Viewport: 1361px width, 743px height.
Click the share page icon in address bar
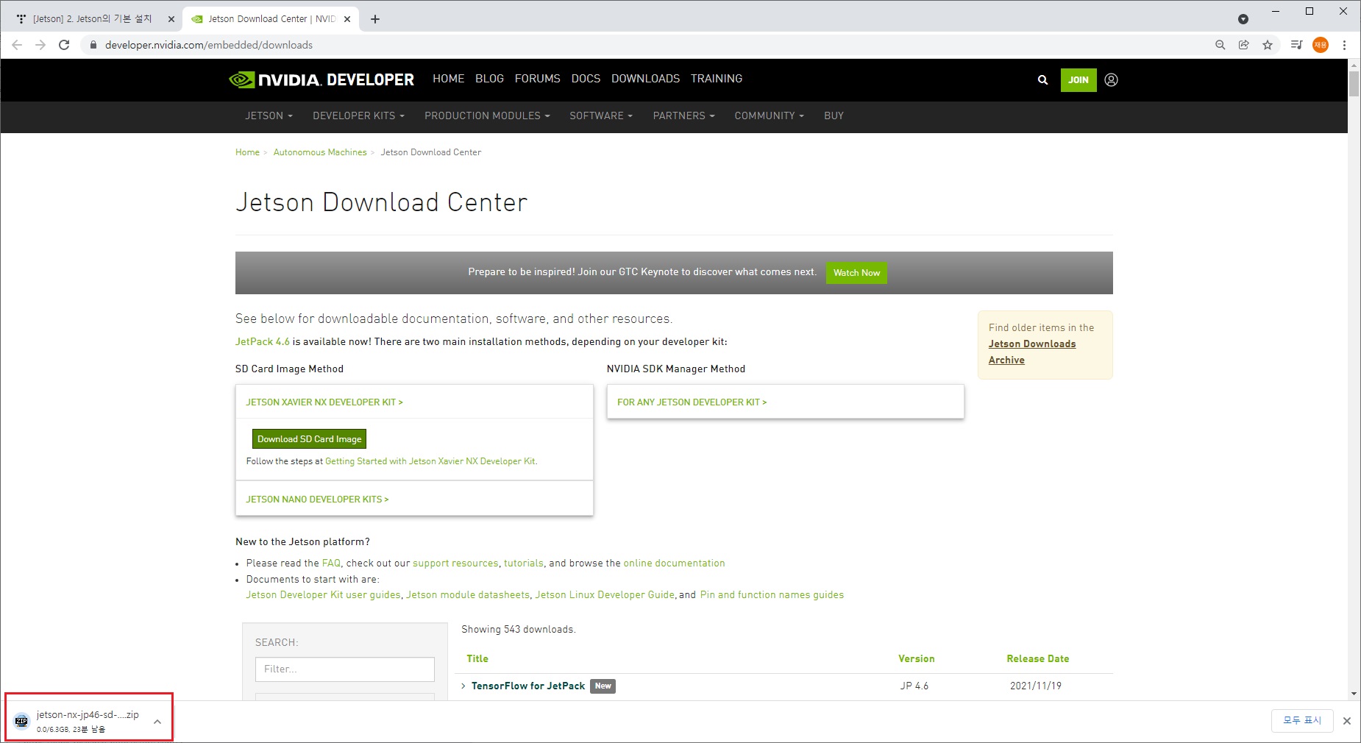[x=1244, y=45]
